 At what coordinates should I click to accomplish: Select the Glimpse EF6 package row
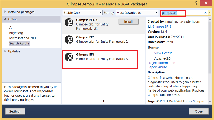[x=103, y=59]
